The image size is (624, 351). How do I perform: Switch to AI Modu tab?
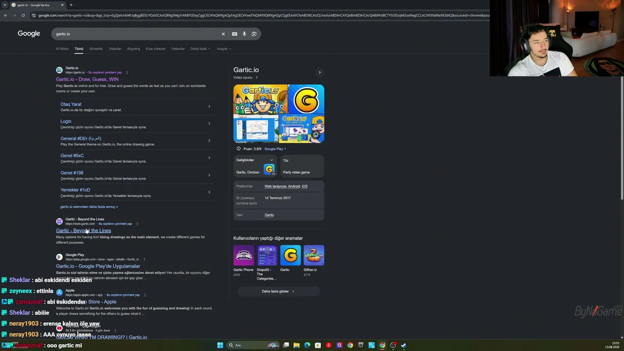tap(62, 49)
